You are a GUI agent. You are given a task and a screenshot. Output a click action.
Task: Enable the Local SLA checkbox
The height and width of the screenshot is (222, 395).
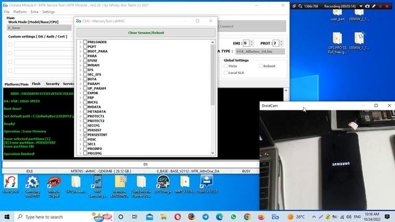pyautogui.click(x=226, y=73)
